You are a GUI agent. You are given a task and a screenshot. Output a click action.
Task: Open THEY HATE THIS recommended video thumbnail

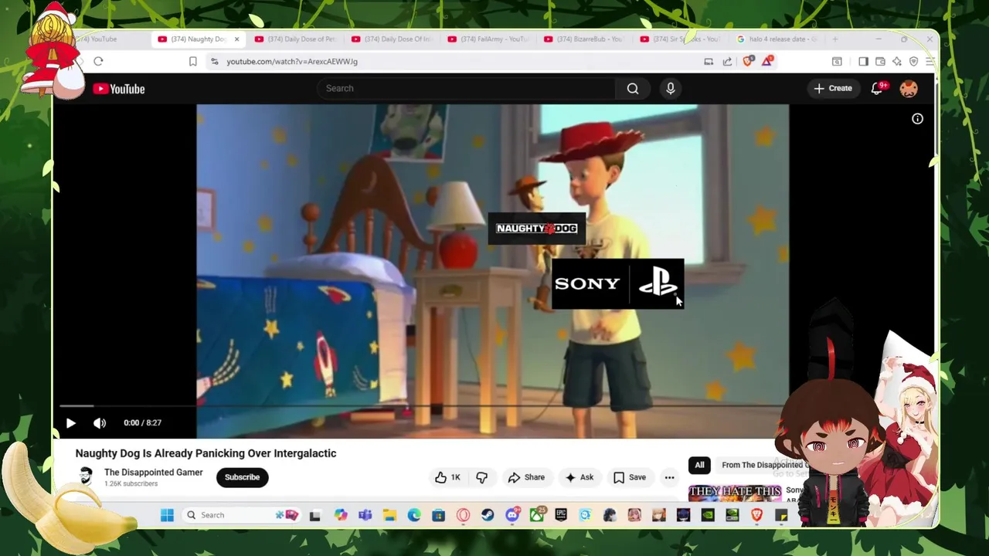coord(735,494)
